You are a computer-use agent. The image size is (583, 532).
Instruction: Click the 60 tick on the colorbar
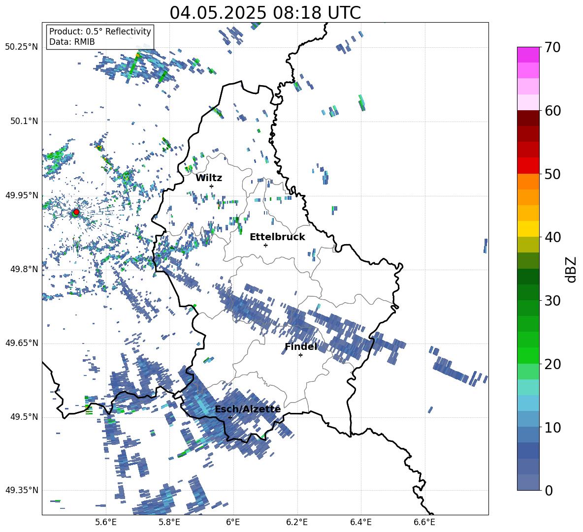(x=552, y=111)
